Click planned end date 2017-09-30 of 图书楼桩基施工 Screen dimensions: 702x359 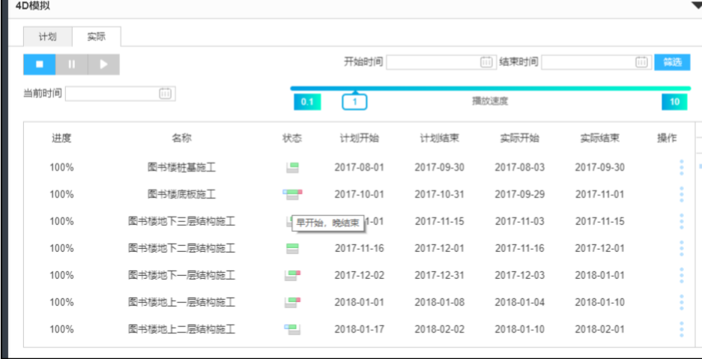[439, 167]
